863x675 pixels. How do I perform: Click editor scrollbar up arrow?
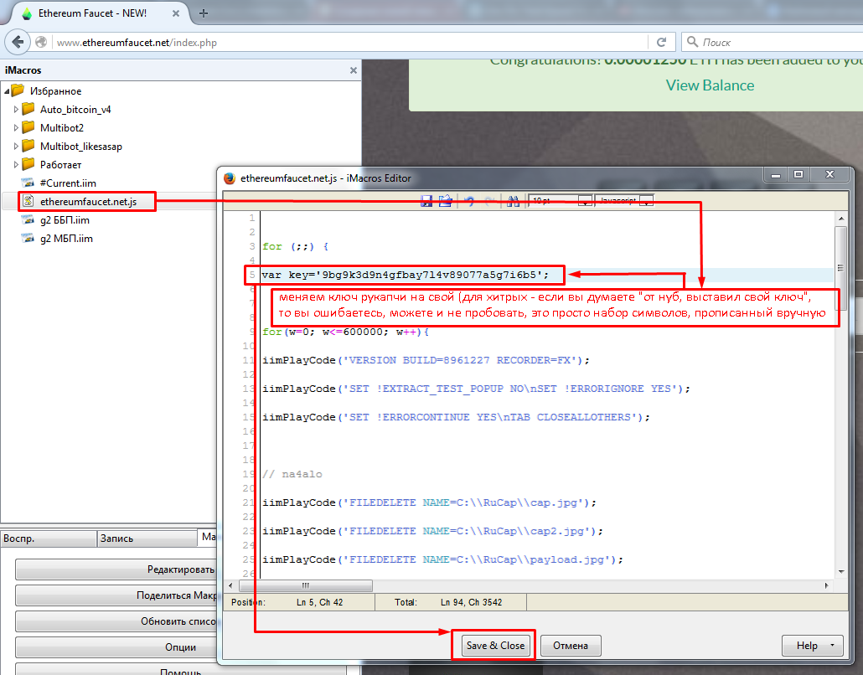pyautogui.click(x=841, y=219)
